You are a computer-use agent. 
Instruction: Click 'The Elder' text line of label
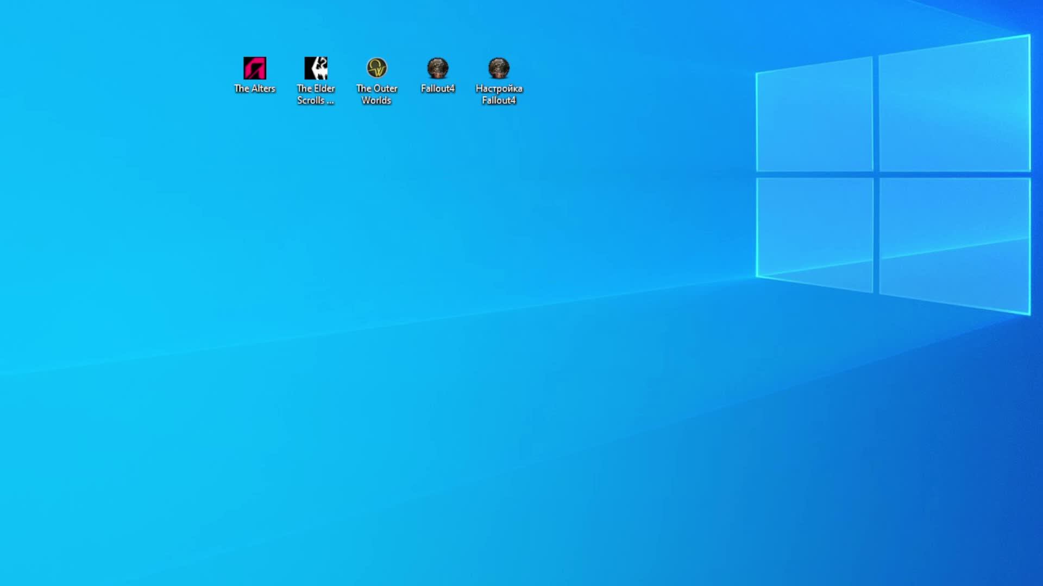(x=316, y=88)
